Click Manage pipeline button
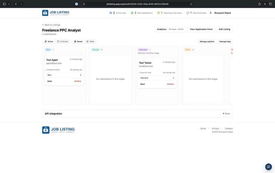275x173 pixels. tap(207, 41)
